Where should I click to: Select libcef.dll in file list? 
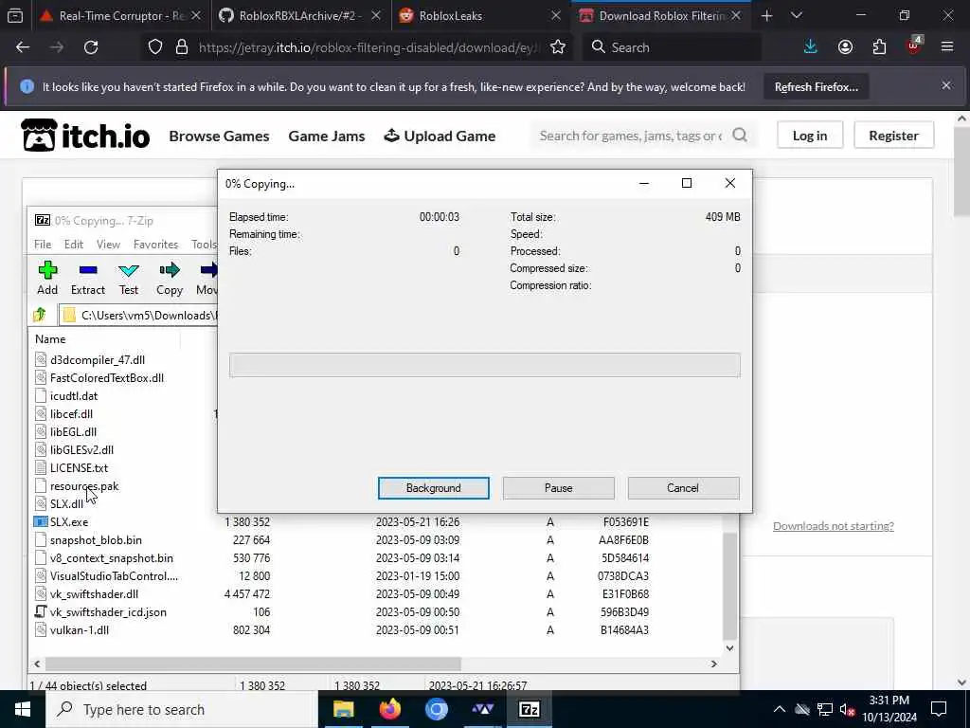click(x=71, y=414)
